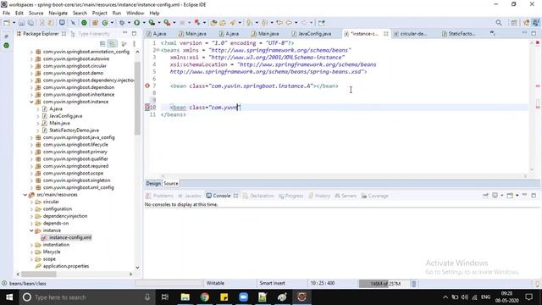This screenshot has width=542, height=305.
Task: Click the toolbar search magnifier icon
Action: tap(499, 23)
